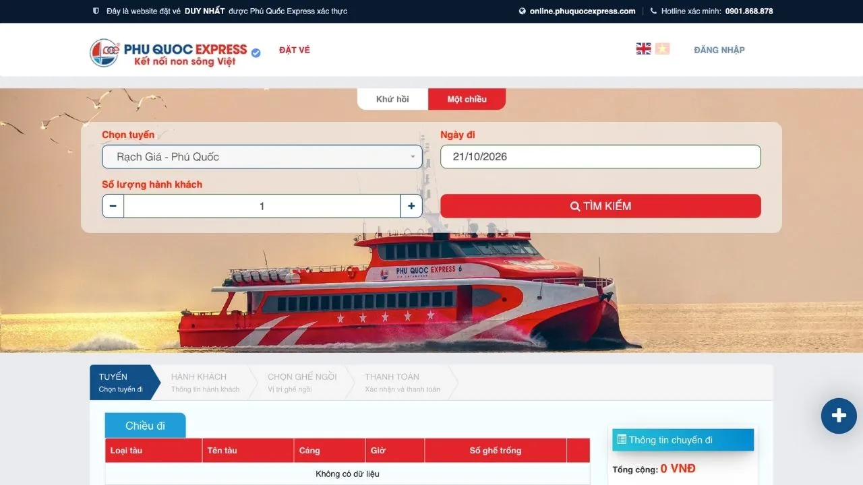Click the Không có dữ liệu message
Screen dimensions: 863x485
tap(347, 474)
